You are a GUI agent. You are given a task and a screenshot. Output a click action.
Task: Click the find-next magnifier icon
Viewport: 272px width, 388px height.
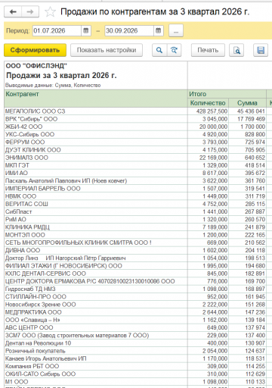tap(174, 50)
